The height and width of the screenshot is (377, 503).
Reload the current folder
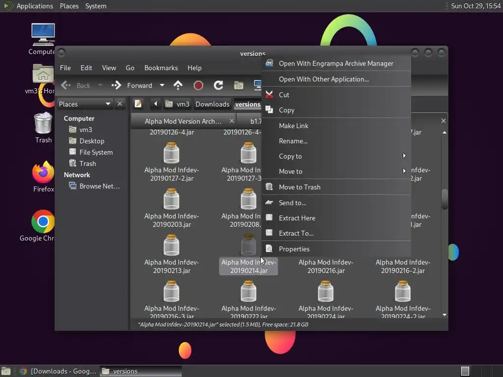[x=219, y=85]
